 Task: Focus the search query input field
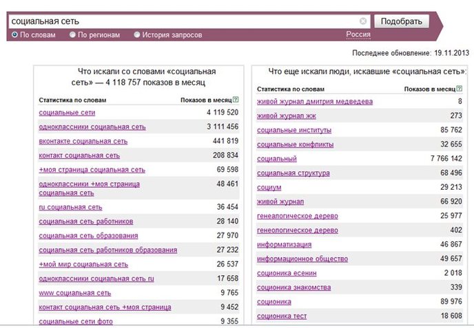pos(185,21)
